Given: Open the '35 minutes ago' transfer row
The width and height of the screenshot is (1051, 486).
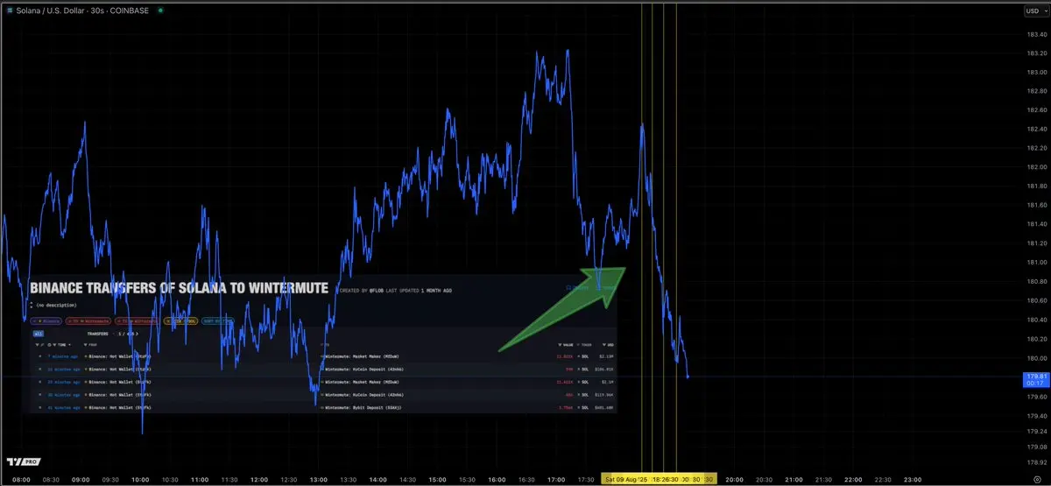Looking at the screenshot, I should (x=322, y=395).
